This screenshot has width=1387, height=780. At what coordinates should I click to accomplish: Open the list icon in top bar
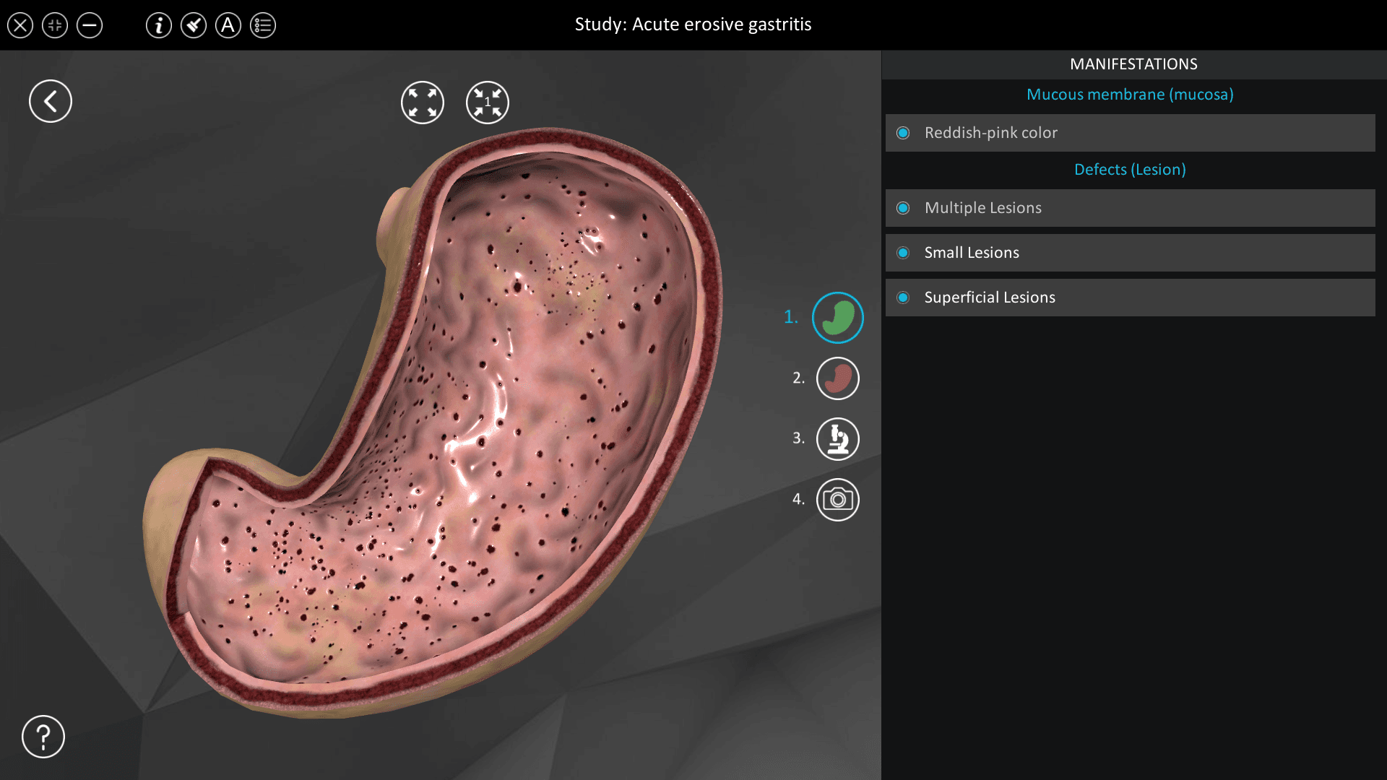click(x=263, y=25)
